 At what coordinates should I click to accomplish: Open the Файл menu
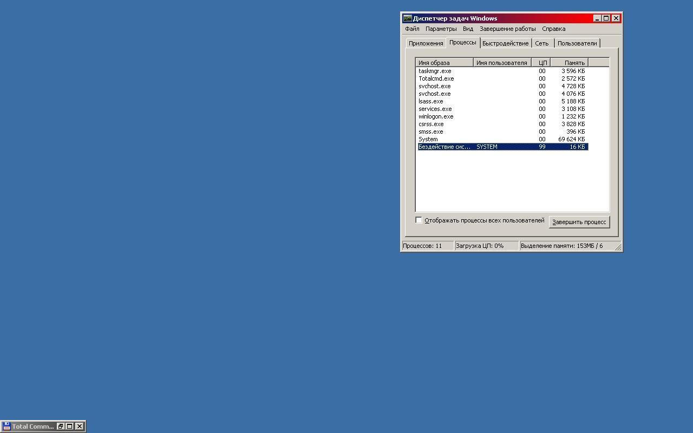pos(412,29)
